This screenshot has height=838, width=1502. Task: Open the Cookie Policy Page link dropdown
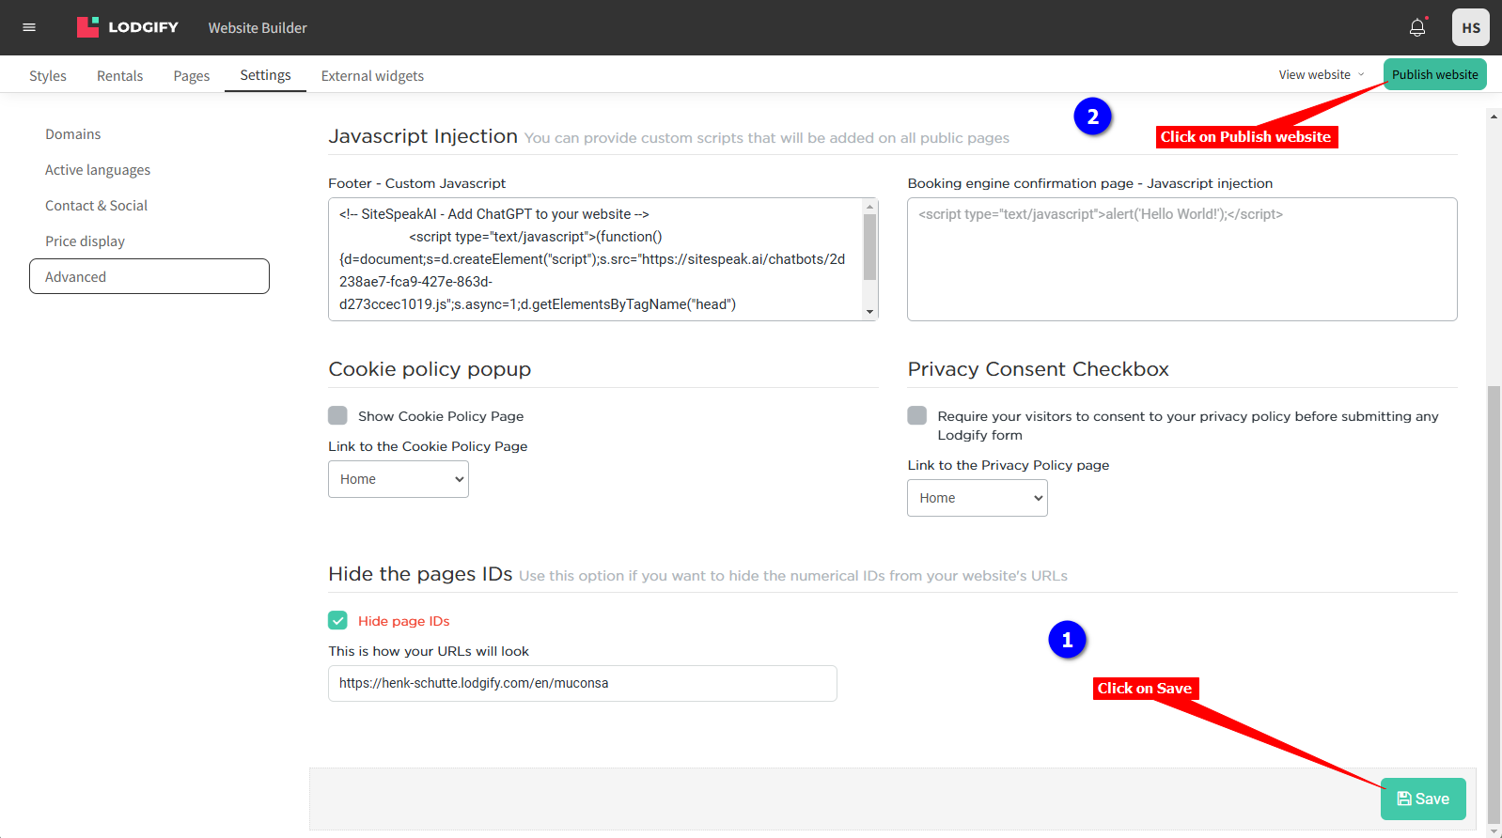tap(399, 479)
